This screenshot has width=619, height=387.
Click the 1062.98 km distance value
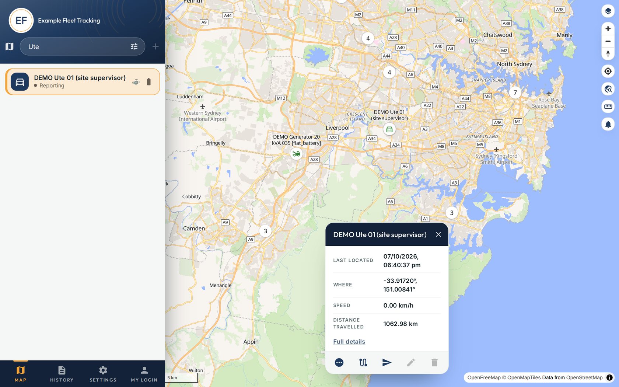[401, 324]
